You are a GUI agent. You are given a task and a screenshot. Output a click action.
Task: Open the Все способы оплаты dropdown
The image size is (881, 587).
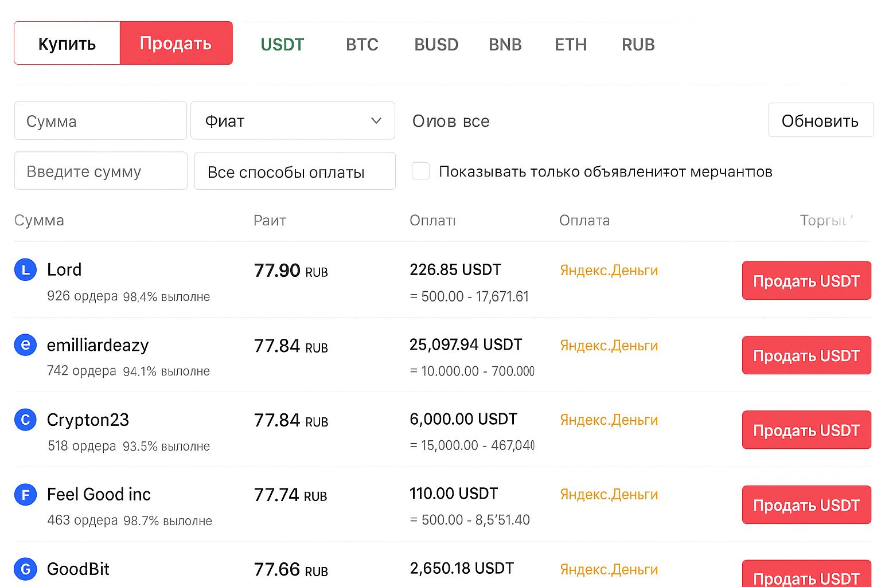pyautogui.click(x=294, y=171)
